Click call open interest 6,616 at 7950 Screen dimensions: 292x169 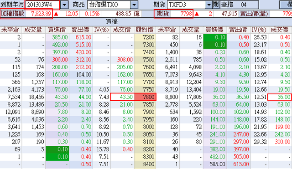click(x=14, y=119)
